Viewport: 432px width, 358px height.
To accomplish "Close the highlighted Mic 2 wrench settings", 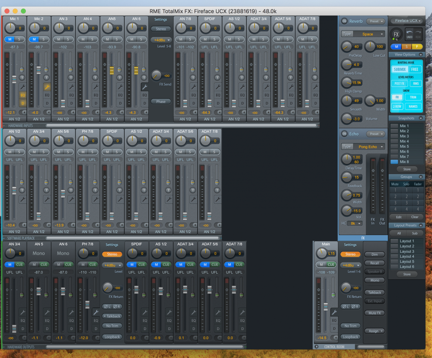I will click(x=47, y=87).
